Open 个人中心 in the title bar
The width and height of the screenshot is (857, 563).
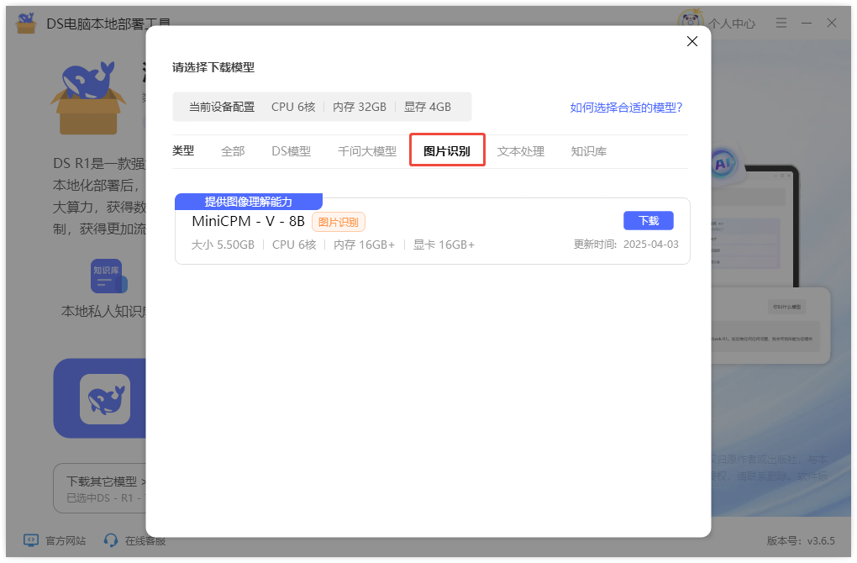[732, 24]
